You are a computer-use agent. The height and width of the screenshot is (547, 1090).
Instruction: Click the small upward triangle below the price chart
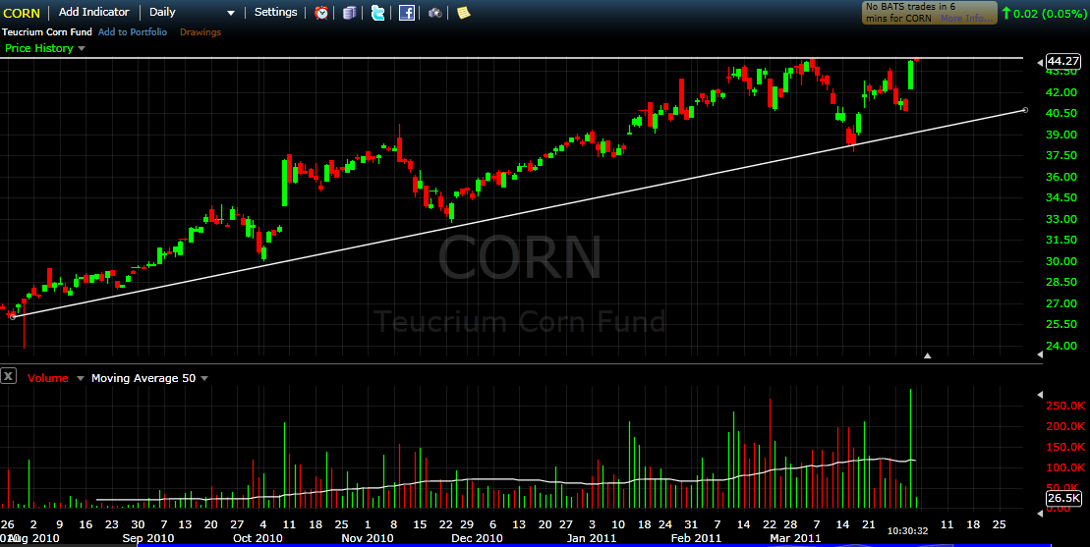click(927, 356)
